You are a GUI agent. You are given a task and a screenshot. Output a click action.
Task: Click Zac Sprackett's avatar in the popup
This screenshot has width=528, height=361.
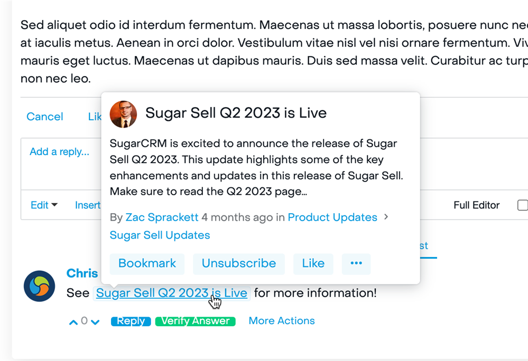123,114
